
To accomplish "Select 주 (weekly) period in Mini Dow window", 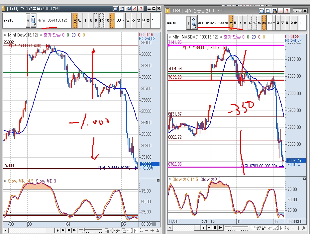I will [x=134, y=21].
